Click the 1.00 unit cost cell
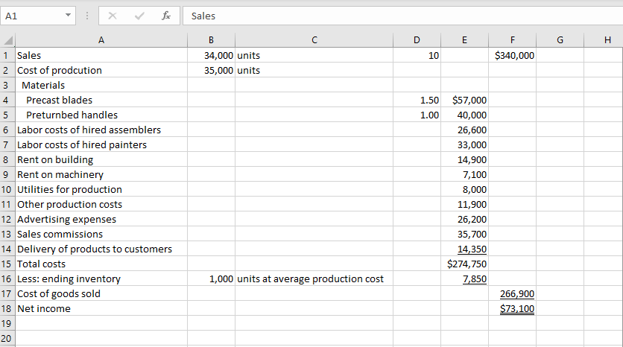Viewport: 623px width, 347px height. [x=417, y=115]
